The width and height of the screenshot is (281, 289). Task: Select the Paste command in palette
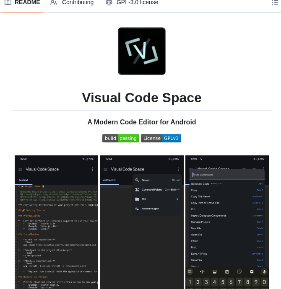coord(227,241)
